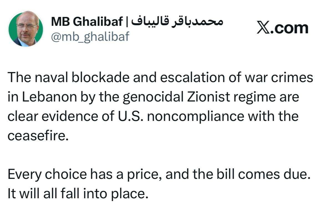Click the @mb_ghalibaf handle
The height and width of the screenshot is (211, 324).
coord(90,37)
